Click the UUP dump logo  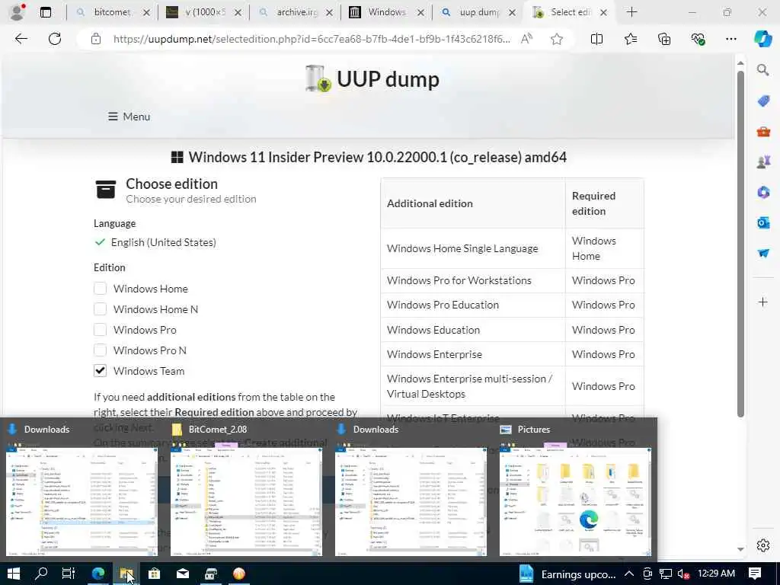pyautogui.click(x=372, y=79)
